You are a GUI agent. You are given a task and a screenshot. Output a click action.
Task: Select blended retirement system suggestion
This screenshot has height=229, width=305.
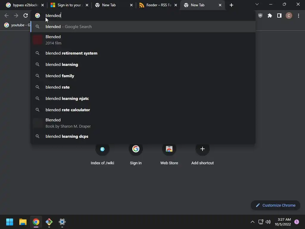pos(143,53)
